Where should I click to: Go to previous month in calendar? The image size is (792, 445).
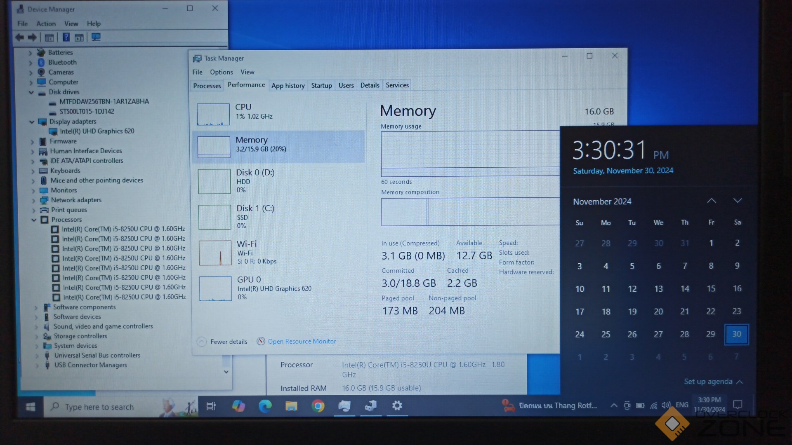(711, 201)
